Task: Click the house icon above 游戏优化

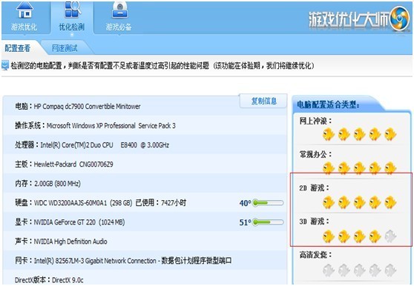Action: (24, 10)
